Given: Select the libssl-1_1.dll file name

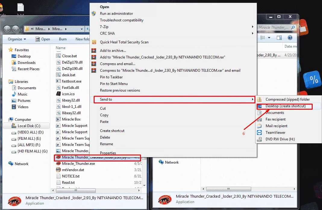Looking at the screenshot, I should (x=72, y=107).
